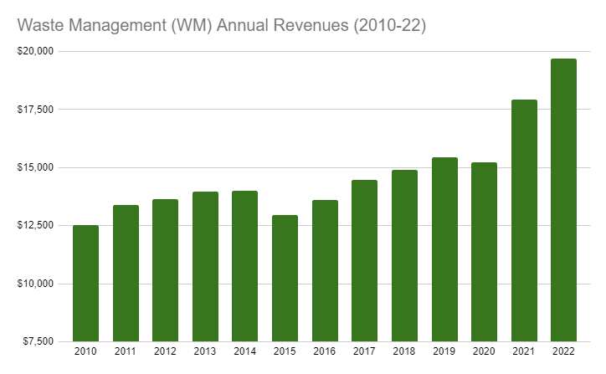Screen dimensions: 606x374
Task: Click the $7,500 axis label
Action: point(38,341)
